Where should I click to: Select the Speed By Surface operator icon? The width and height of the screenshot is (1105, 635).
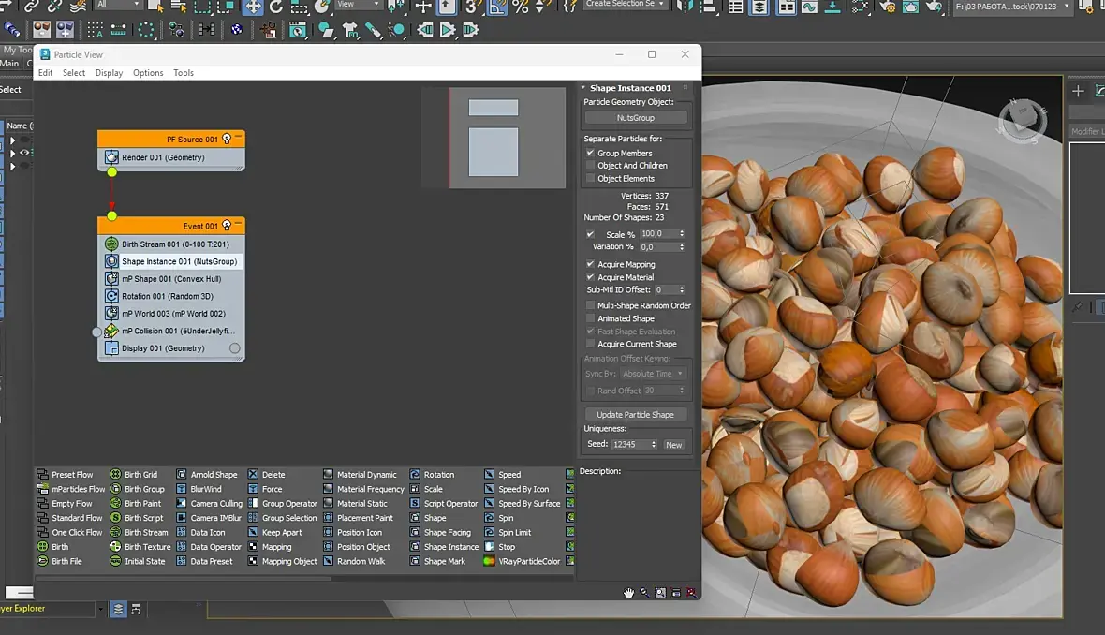(x=489, y=504)
